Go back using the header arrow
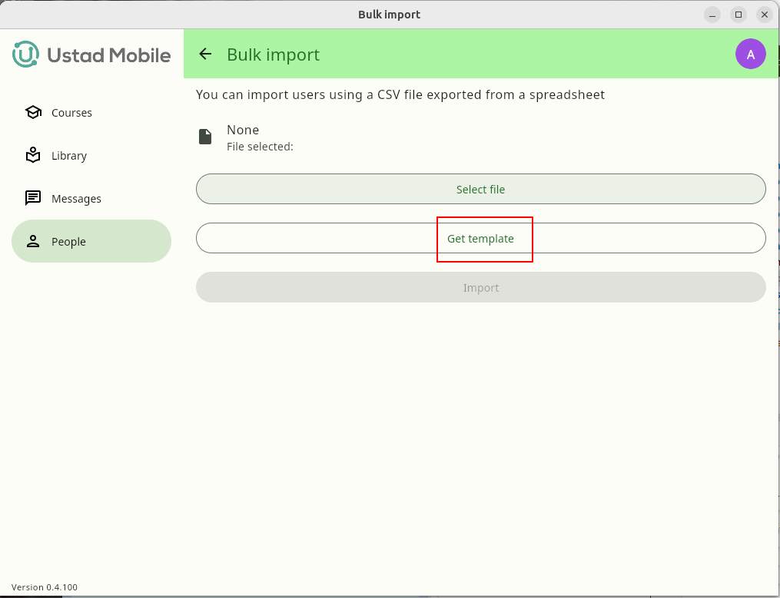Screen dimensions: 780x598 pos(205,54)
